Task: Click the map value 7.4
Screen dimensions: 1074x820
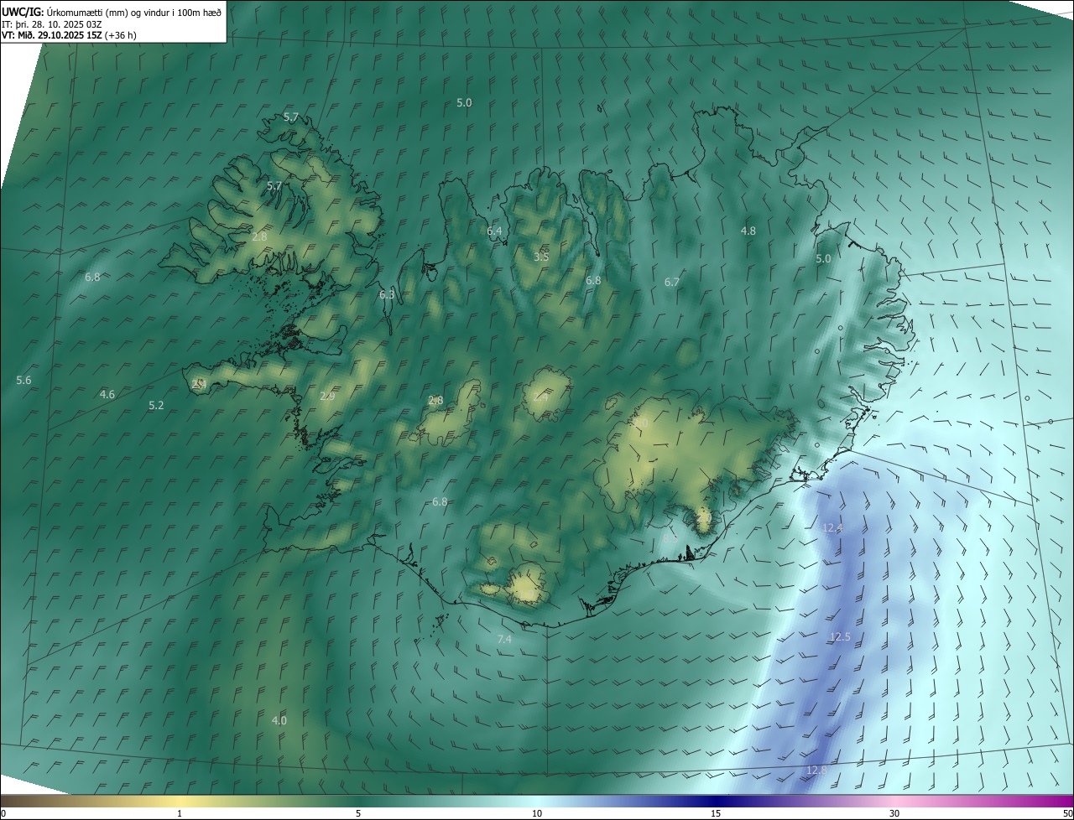Action: (504, 640)
